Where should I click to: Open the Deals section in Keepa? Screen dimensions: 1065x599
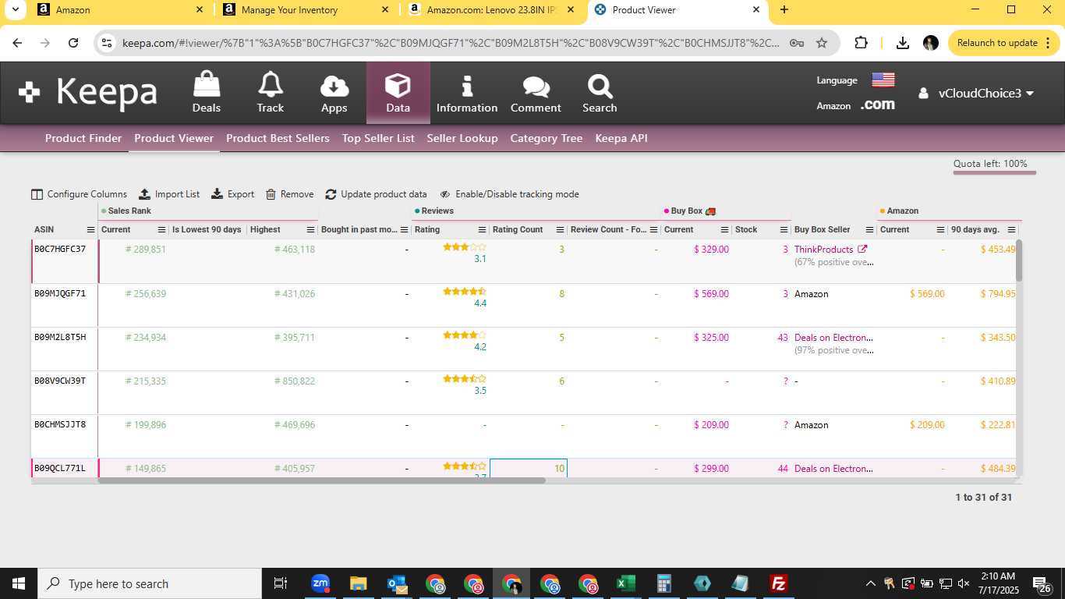point(207,93)
